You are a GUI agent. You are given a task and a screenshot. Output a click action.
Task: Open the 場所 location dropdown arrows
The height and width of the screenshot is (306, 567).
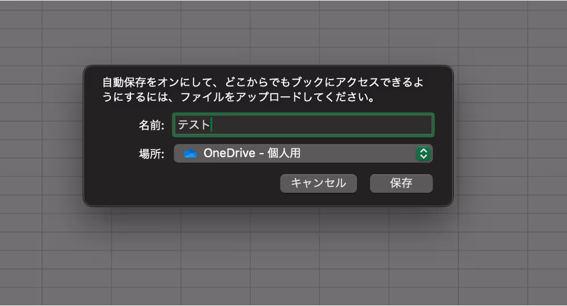pyautogui.click(x=424, y=154)
